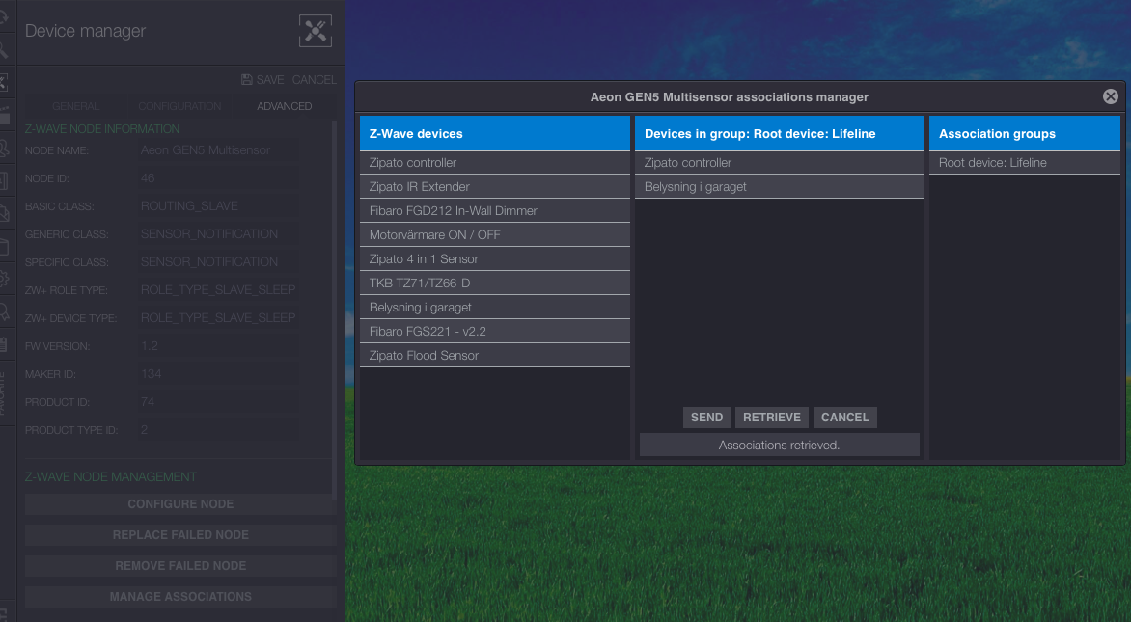1131x622 pixels.
Task: Click the Devices in group header
Action: 779,133
